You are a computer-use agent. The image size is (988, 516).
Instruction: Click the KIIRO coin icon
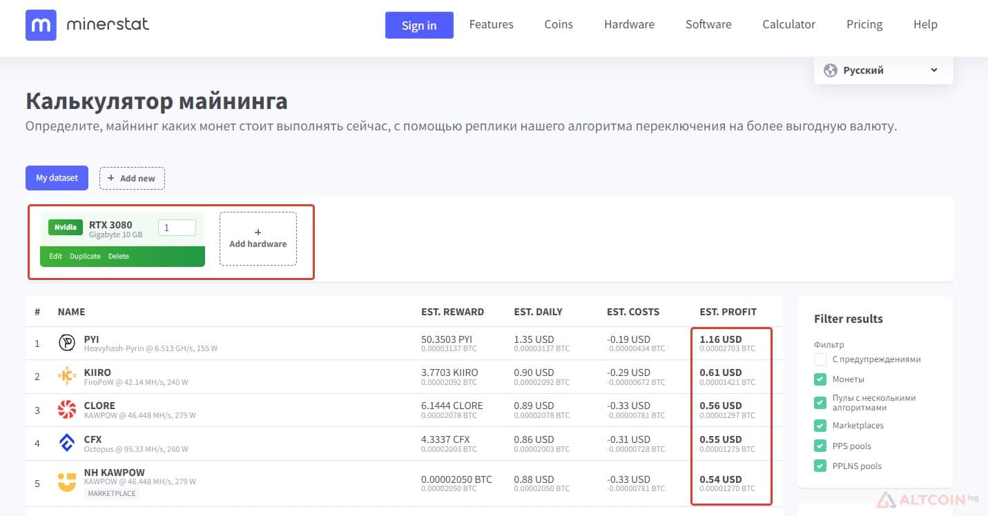point(67,376)
